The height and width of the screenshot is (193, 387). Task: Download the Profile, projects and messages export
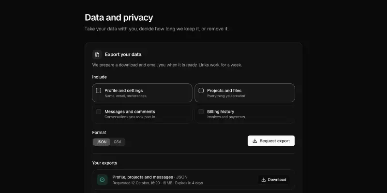(x=274, y=179)
